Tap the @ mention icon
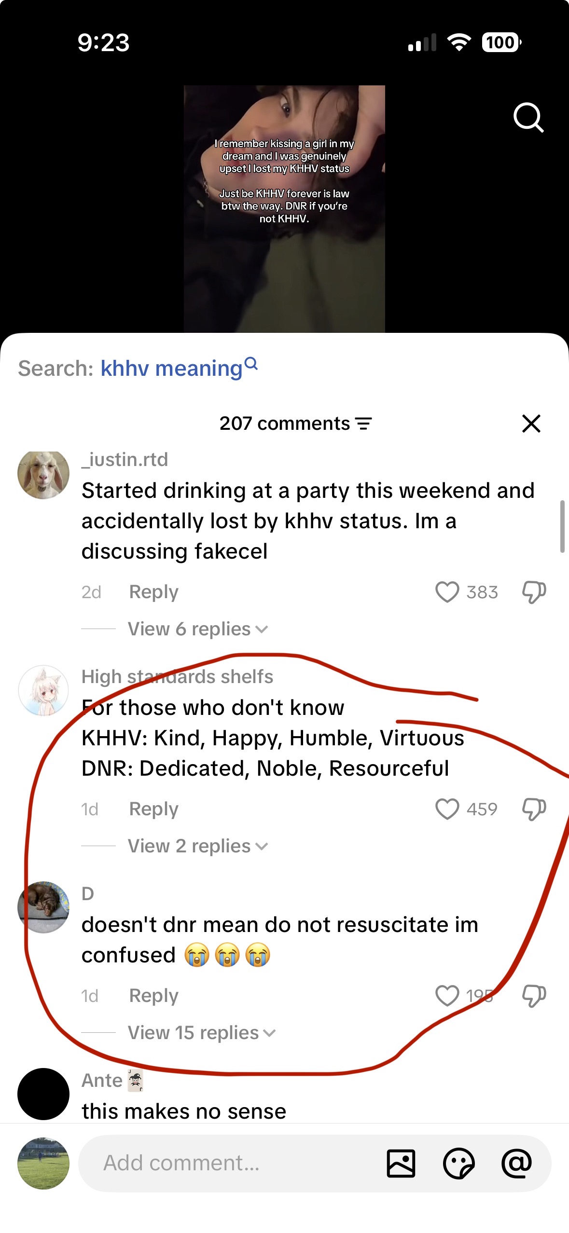 [516, 1163]
